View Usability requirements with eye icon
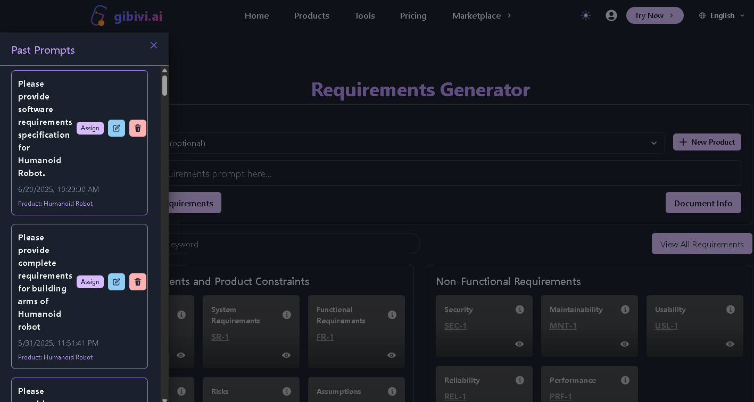The width and height of the screenshot is (754, 402). pyautogui.click(x=730, y=344)
